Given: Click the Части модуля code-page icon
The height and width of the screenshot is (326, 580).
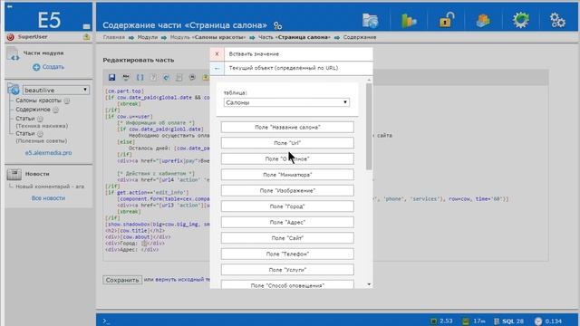Looking at the screenshot, I should (14, 54).
